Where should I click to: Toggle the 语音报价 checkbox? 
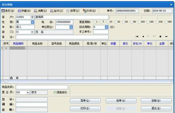coord(55,92)
